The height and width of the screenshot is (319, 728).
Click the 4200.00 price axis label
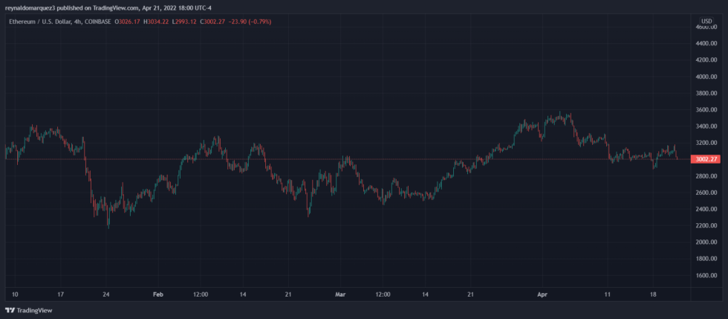coord(706,60)
